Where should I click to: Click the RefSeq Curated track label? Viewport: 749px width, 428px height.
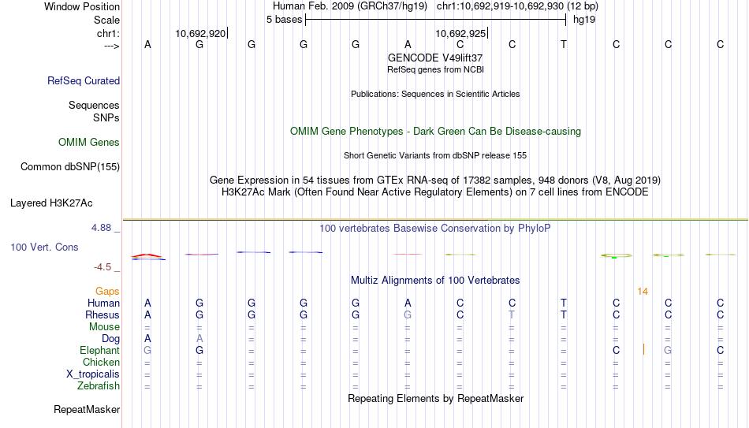pos(84,80)
